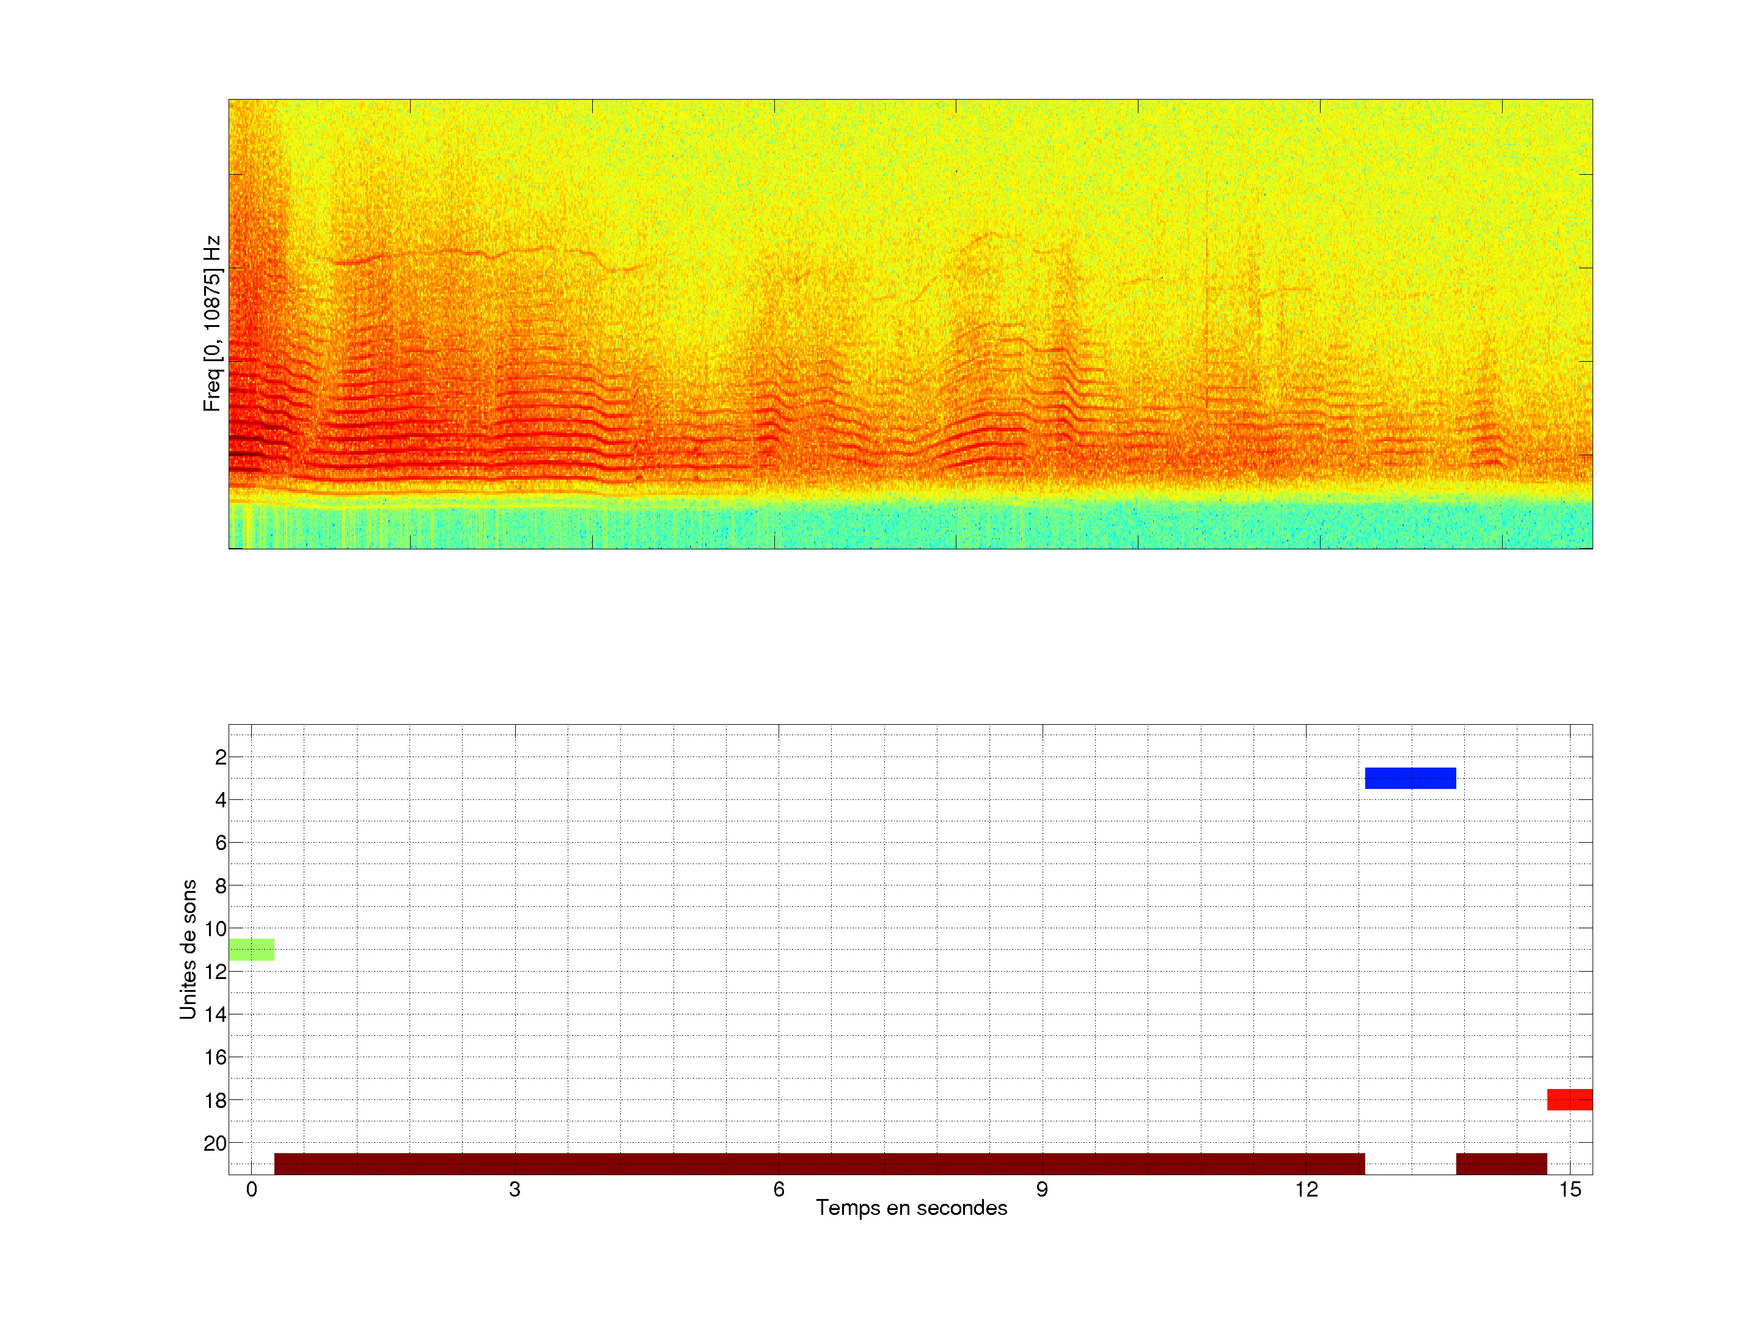Click the y-axis tick label 20

coord(215,1143)
